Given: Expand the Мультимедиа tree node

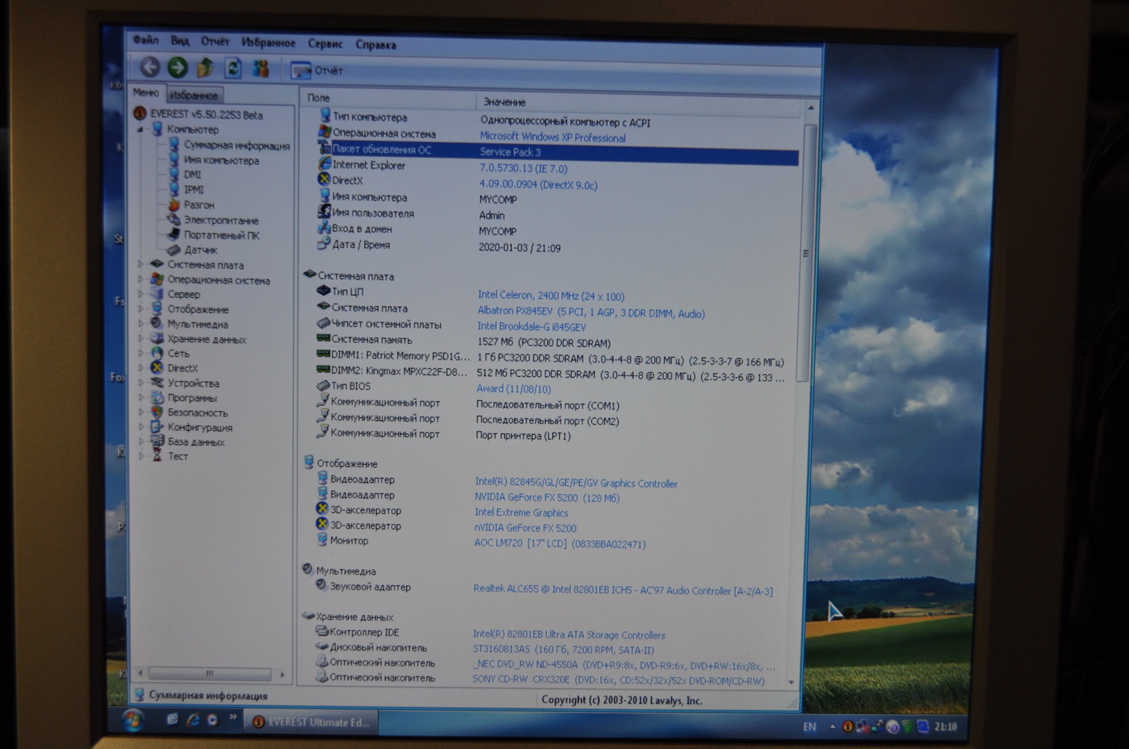Looking at the screenshot, I should click(140, 324).
